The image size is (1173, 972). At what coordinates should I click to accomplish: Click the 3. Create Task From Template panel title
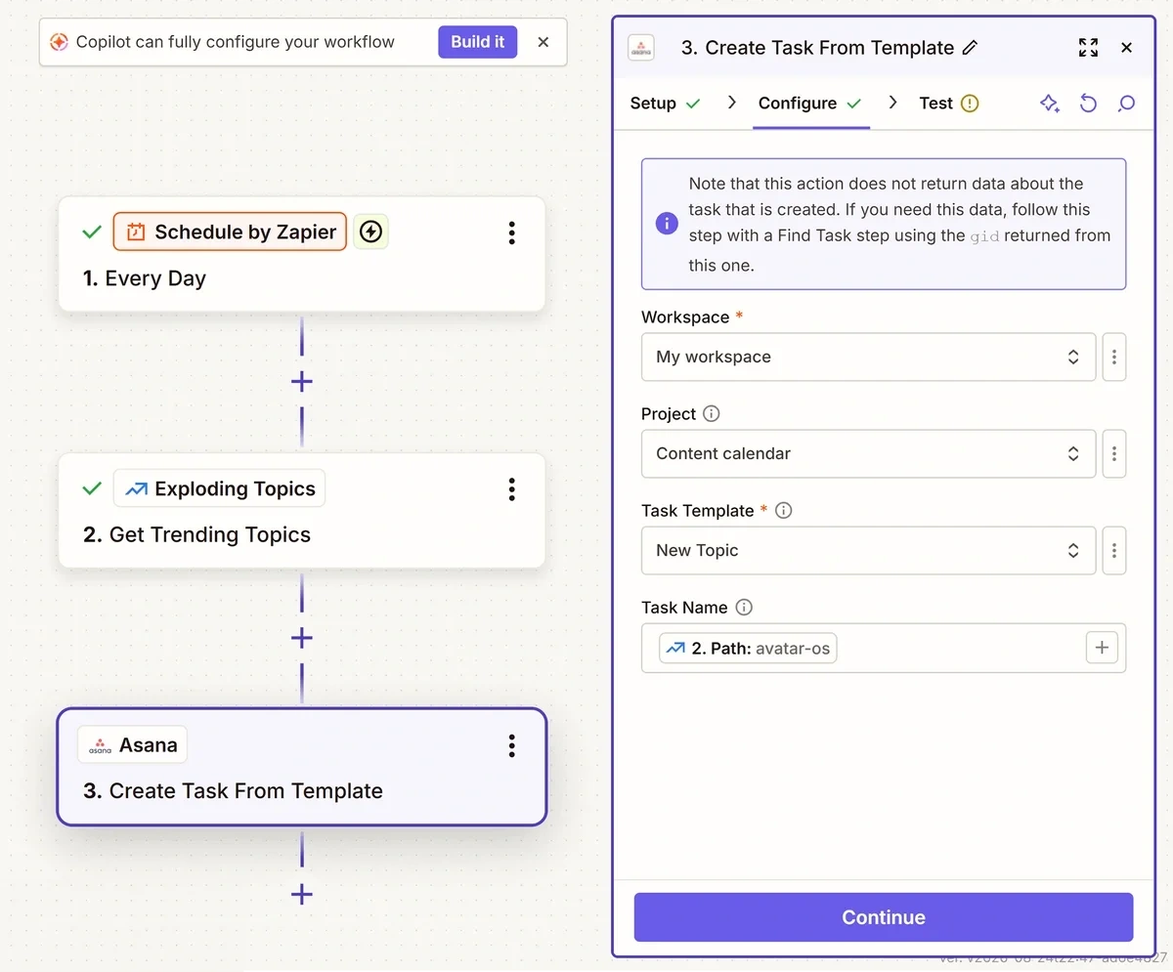click(817, 48)
